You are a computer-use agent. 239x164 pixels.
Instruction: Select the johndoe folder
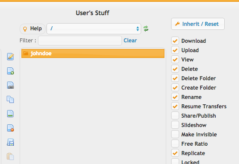(93, 53)
